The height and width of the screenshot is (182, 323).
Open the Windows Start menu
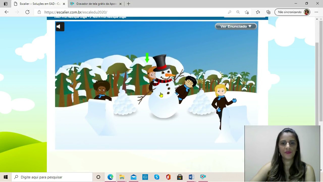pos(6,177)
